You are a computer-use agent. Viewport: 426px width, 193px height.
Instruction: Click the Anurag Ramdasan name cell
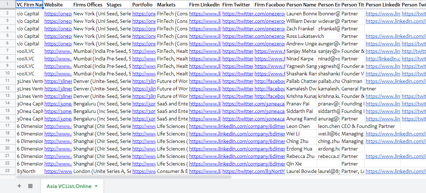301,119
